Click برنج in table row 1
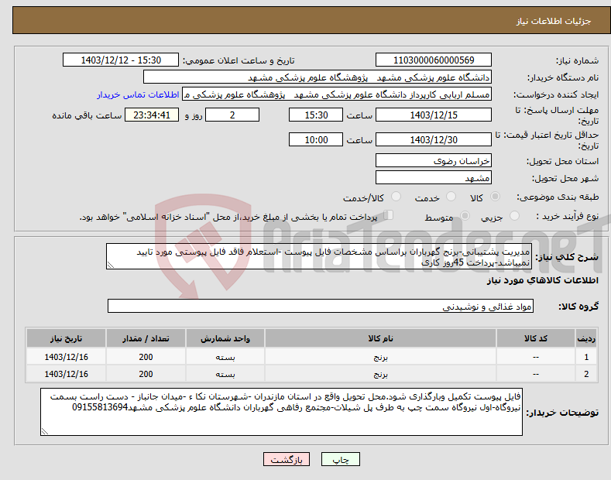611x480 pixels. click(380, 357)
